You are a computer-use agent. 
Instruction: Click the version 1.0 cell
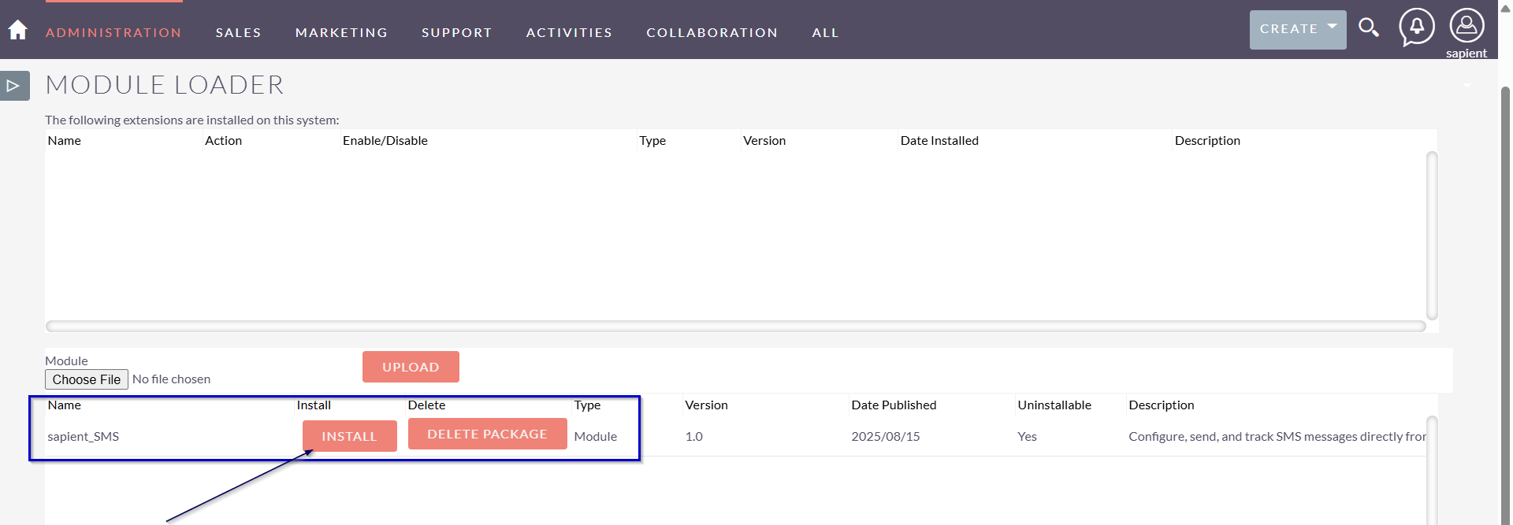tap(694, 436)
